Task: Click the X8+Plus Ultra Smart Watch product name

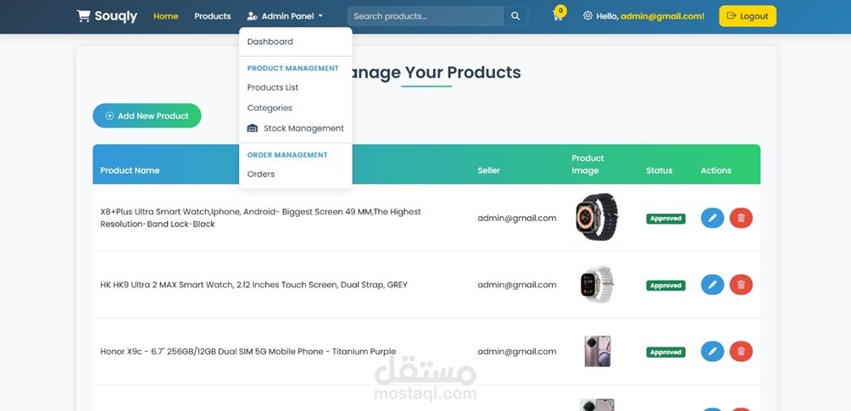Action: (260, 218)
